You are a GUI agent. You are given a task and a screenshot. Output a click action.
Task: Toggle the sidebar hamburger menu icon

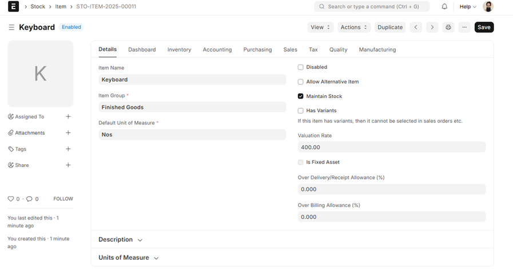11,27
